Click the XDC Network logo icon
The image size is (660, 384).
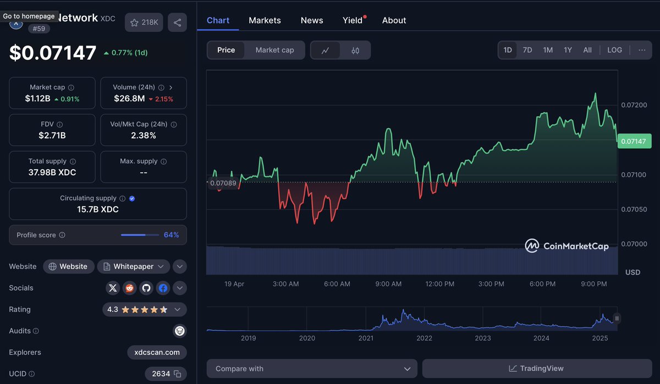pos(16,24)
